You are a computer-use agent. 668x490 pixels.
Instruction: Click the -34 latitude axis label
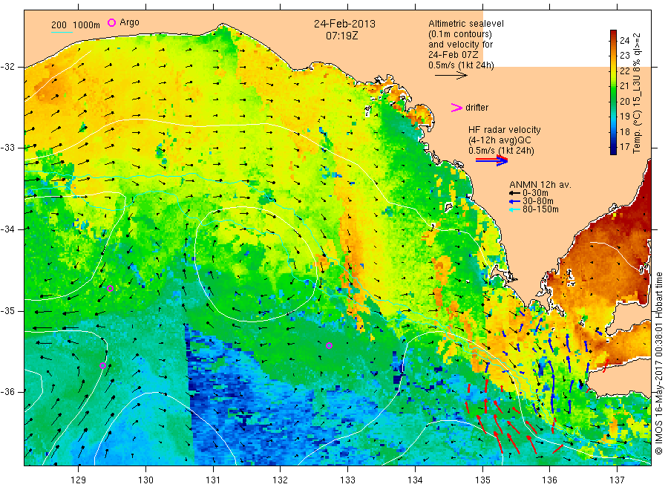(x=7, y=229)
